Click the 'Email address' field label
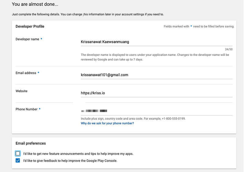 pyautogui.click(x=26, y=73)
